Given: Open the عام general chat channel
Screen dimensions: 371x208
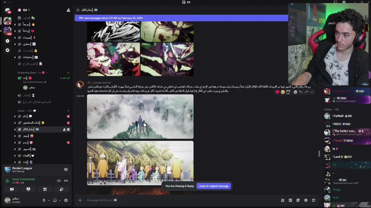Looking at the screenshot, I should tap(43, 116).
